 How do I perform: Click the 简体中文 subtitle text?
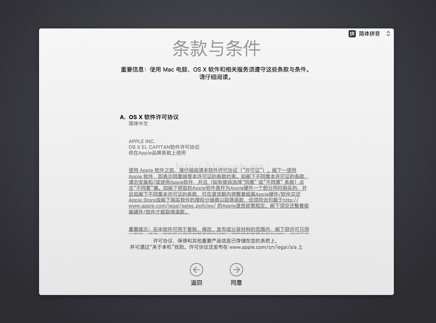pos(138,124)
